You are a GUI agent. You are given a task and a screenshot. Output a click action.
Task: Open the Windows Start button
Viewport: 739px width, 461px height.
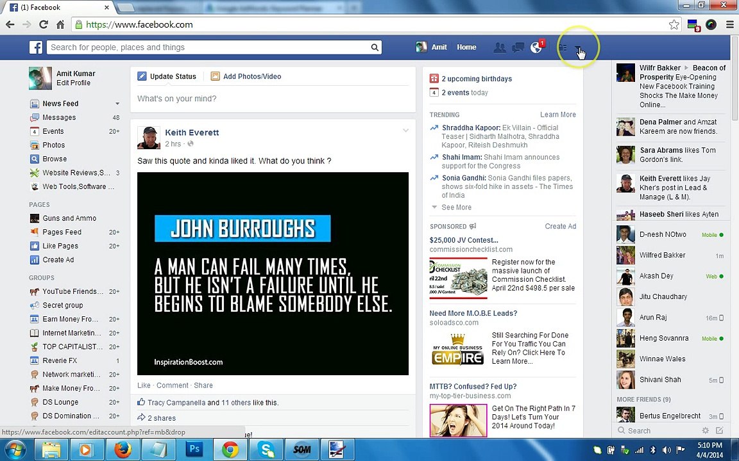pyautogui.click(x=15, y=450)
